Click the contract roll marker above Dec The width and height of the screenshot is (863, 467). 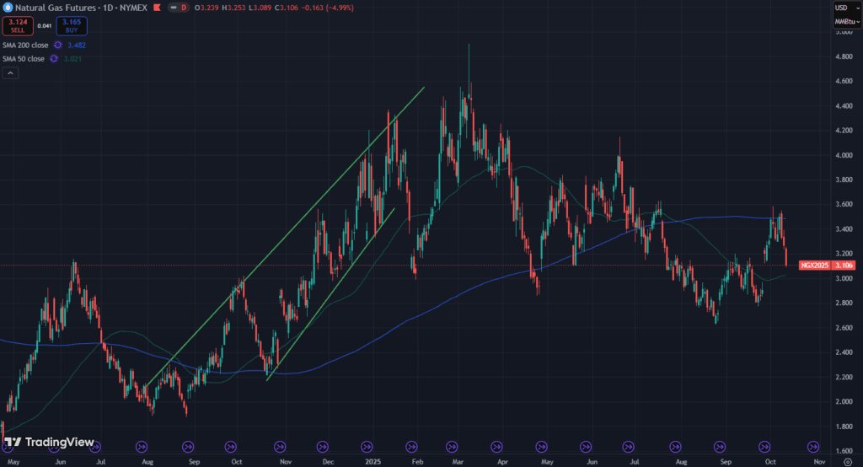[322, 446]
